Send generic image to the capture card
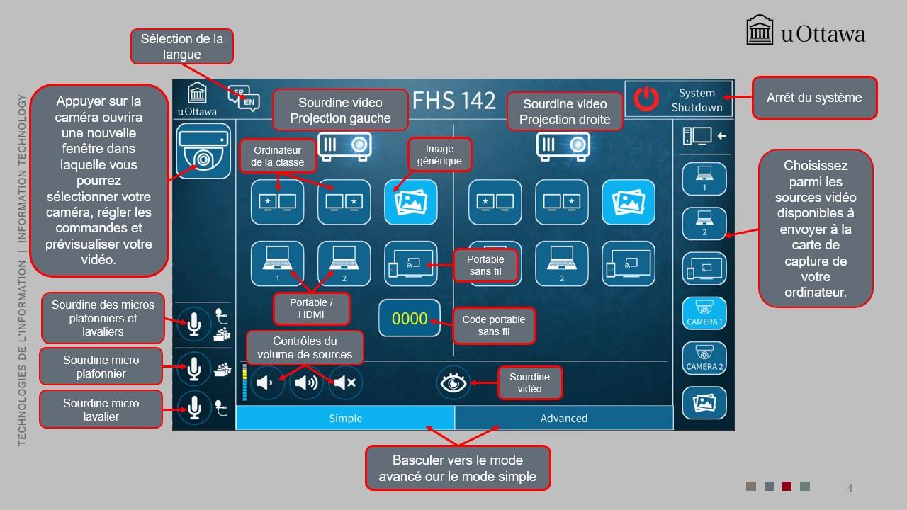907x510 pixels. (x=704, y=404)
